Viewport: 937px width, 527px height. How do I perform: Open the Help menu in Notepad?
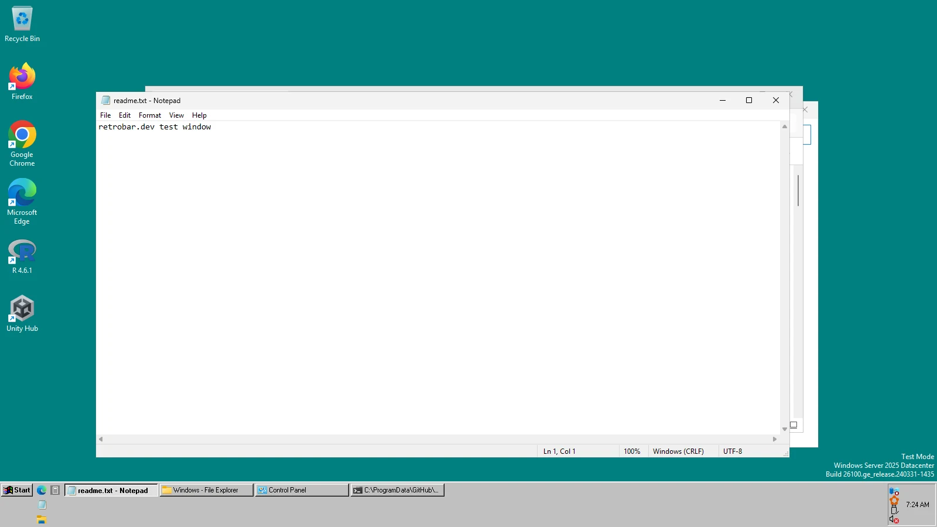199,115
